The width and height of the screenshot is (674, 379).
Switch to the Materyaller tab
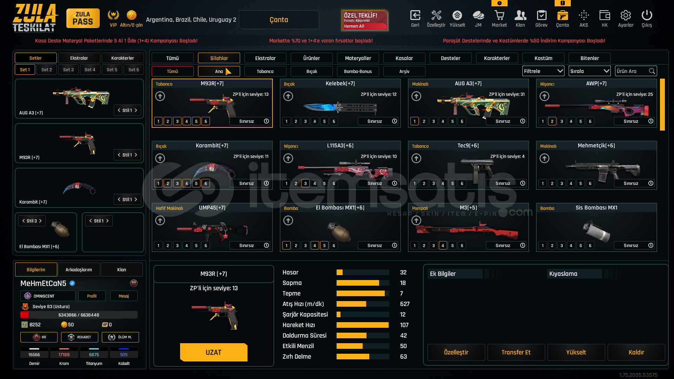[x=358, y=58]
